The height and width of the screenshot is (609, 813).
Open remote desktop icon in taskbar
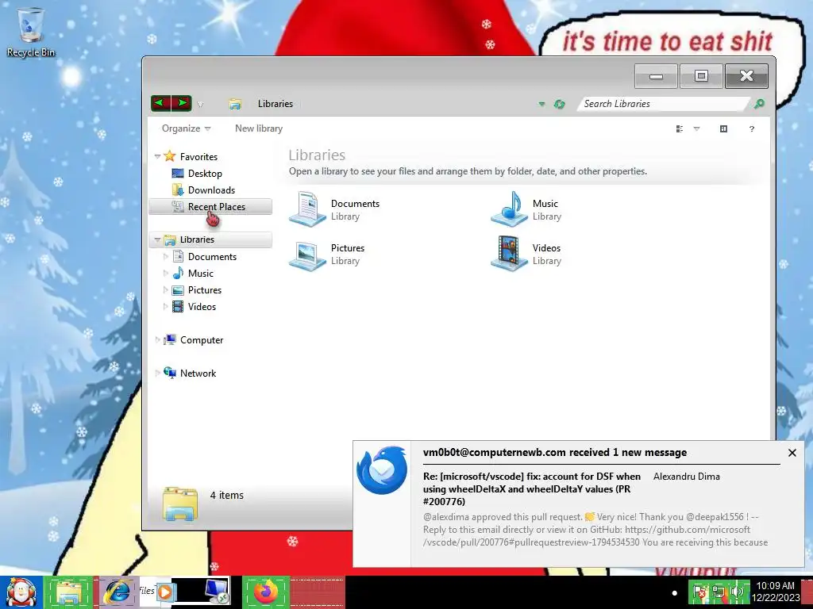click(216, 592)
